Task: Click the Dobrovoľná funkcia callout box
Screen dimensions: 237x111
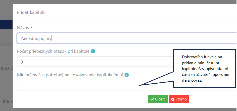Action: [x=204, y=68]
